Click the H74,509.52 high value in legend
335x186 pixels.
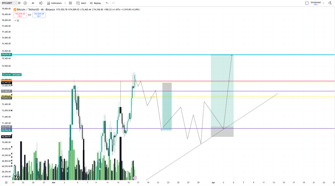[74, 9]
